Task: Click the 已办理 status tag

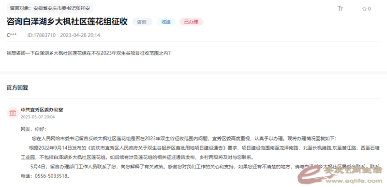Action: (x=191, y=22)
